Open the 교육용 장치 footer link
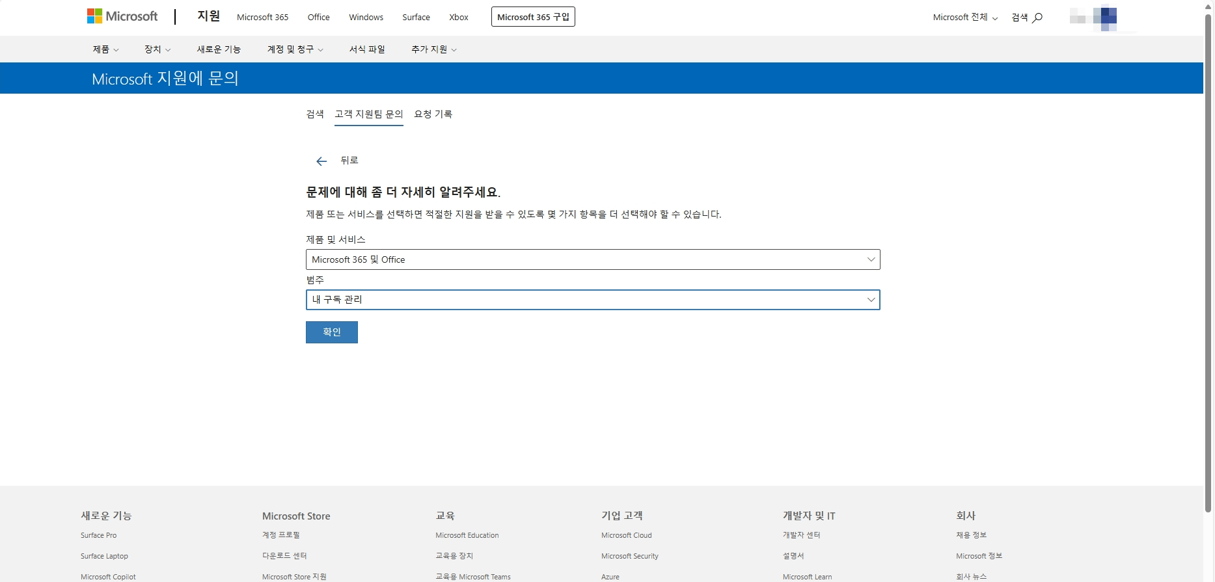 pyautogui.click(x=454, y=556)
